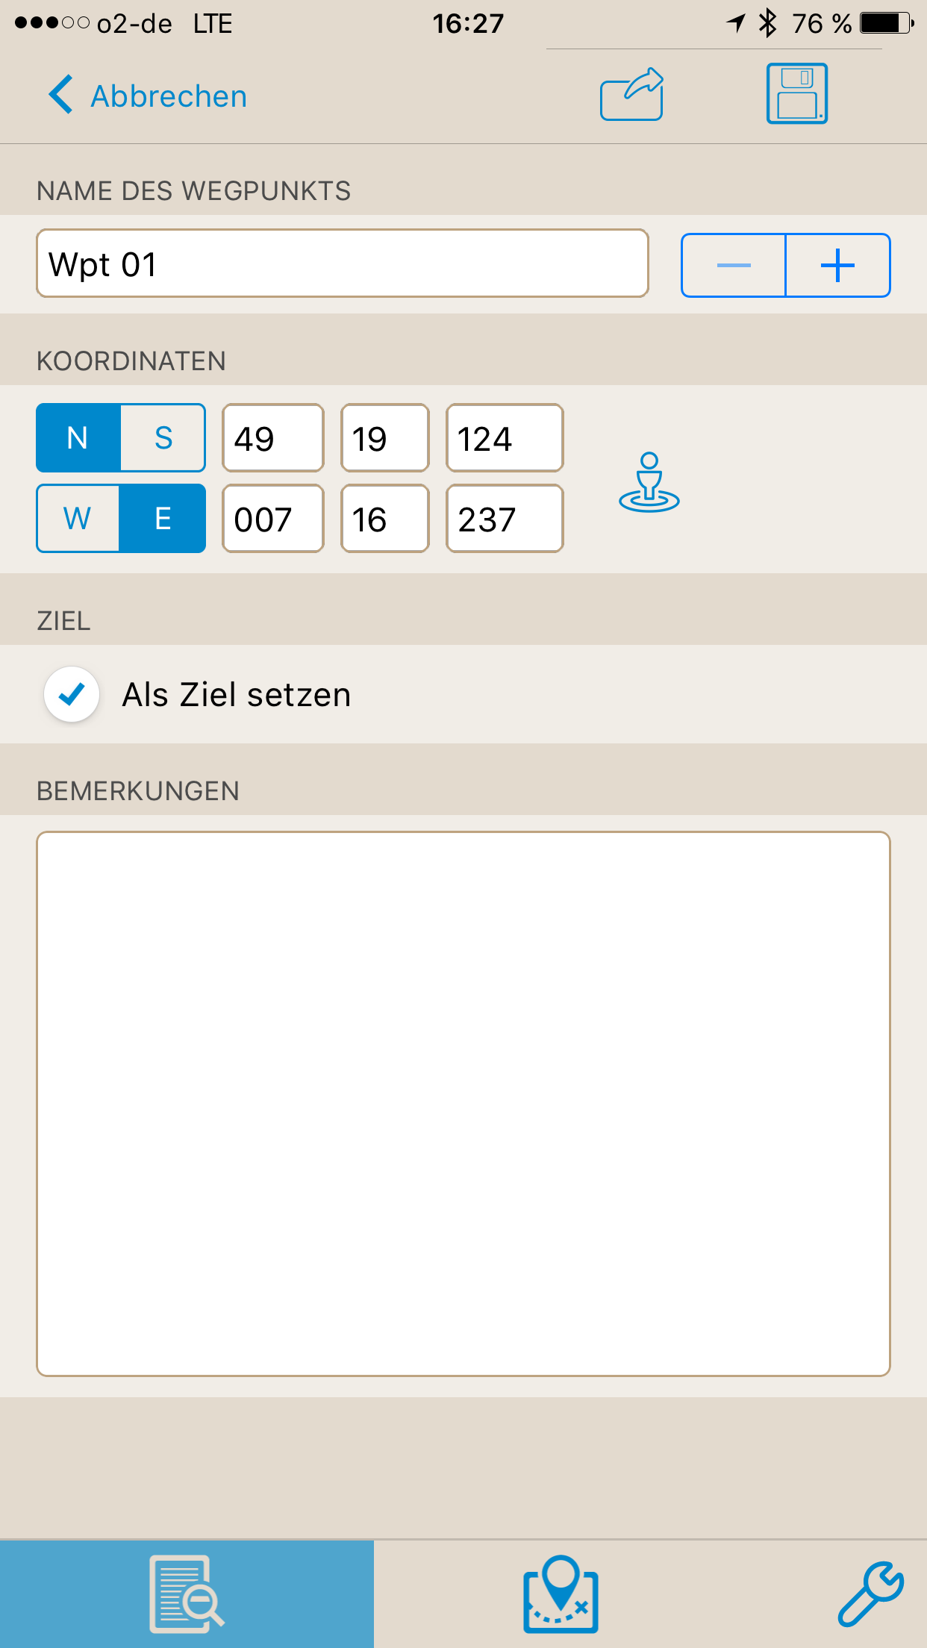Tap the back chevron arrow
Screen dimensions: 927x1648
click(60, 95)
